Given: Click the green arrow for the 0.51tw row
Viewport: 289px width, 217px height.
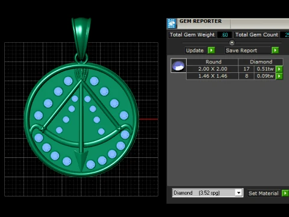Looking at the screenshot, I should point(279,69).
